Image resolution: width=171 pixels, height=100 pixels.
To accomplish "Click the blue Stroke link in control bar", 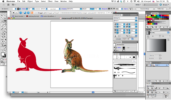I will click(x=24, y=9).
